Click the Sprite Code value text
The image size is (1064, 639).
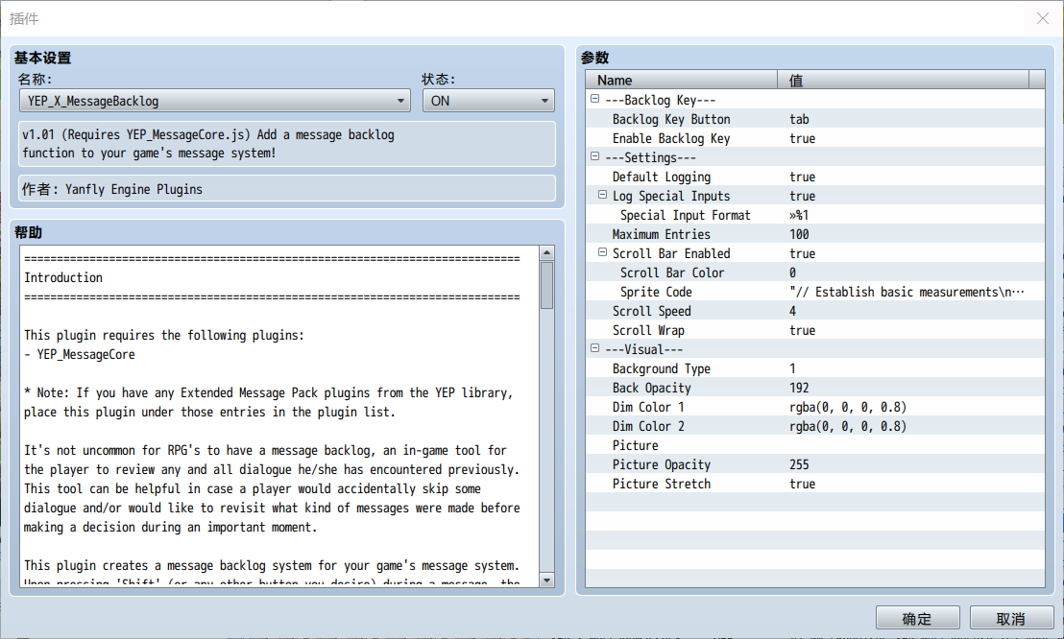click(x=907, y=292)
